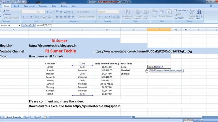This screenshot has height=122, width=218.
Task: Switch to the Formulas tab
Action: click(43, 6)
